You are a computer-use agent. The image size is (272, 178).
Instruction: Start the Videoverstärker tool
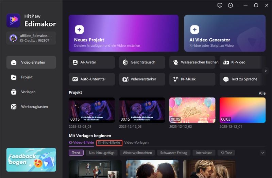click(142, 79)
